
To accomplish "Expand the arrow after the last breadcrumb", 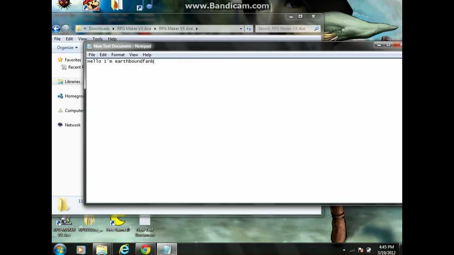I will pyautogui.click(x=196, y=29).
